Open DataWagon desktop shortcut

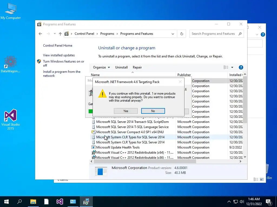[x=11, y=64]
